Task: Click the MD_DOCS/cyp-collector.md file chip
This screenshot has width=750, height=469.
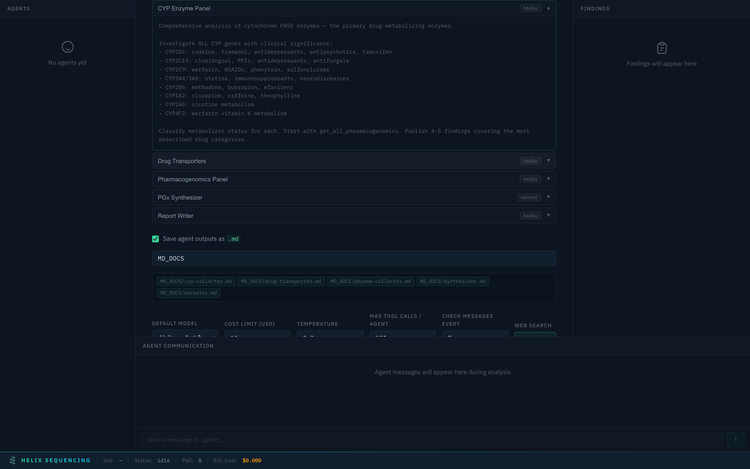Action: click(196, 281)
